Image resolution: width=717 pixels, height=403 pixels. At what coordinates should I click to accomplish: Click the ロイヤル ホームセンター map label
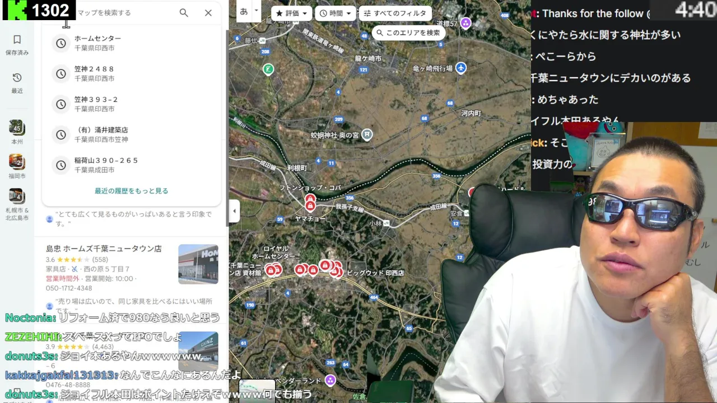pos(276,252)
